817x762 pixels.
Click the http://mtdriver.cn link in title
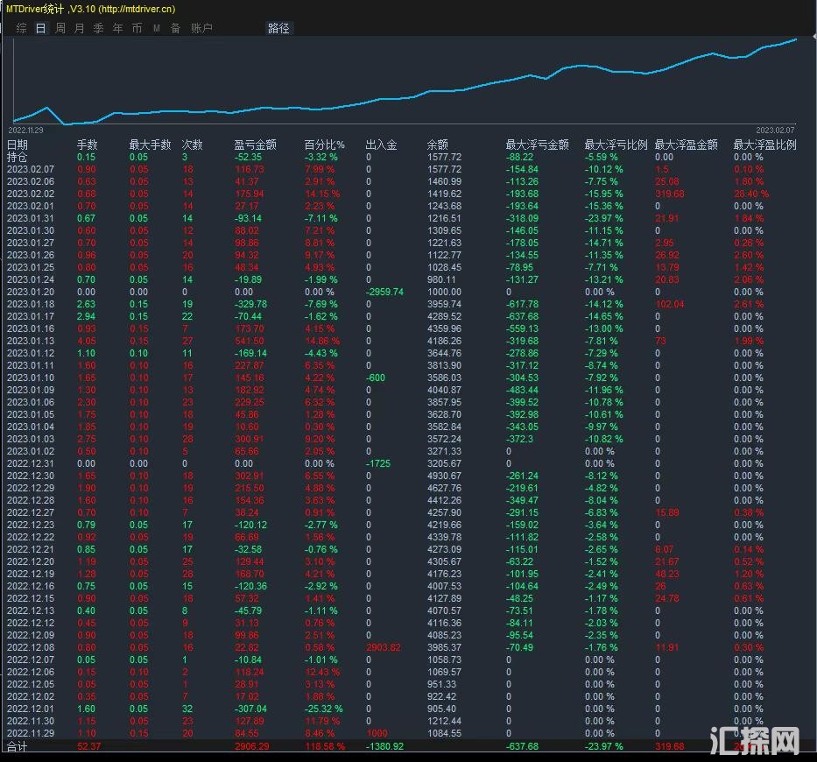tap(137, 9)
